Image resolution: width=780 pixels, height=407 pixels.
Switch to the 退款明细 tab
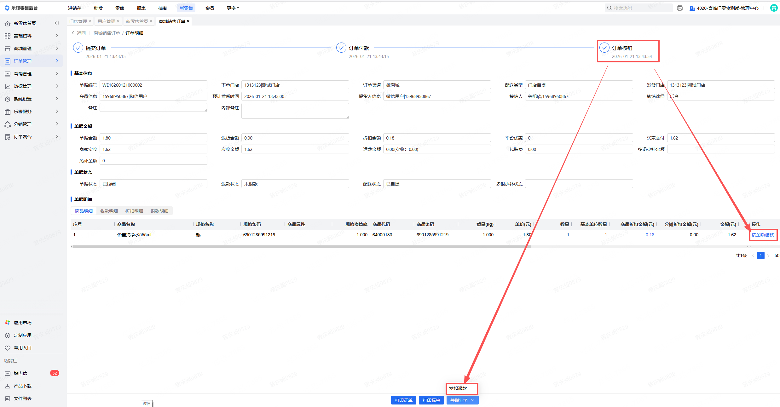[x=159, y=211]
